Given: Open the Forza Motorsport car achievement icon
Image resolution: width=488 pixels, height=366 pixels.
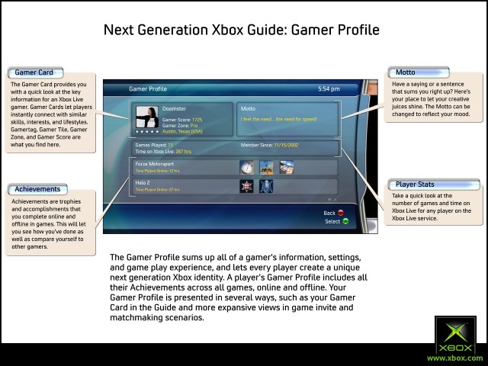Looking at the screenshot, I should (266, 168).
